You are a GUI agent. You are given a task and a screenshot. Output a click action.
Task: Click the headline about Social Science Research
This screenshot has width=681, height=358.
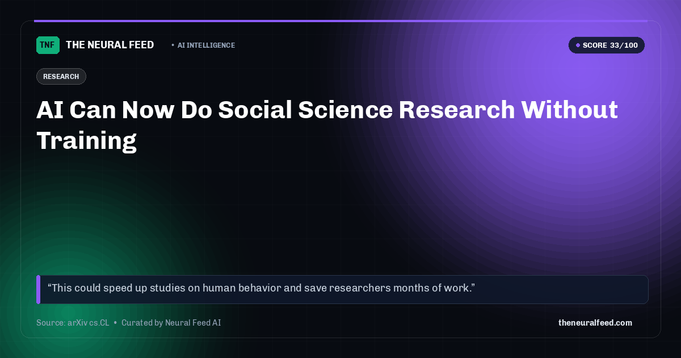[x=327, y=124]
